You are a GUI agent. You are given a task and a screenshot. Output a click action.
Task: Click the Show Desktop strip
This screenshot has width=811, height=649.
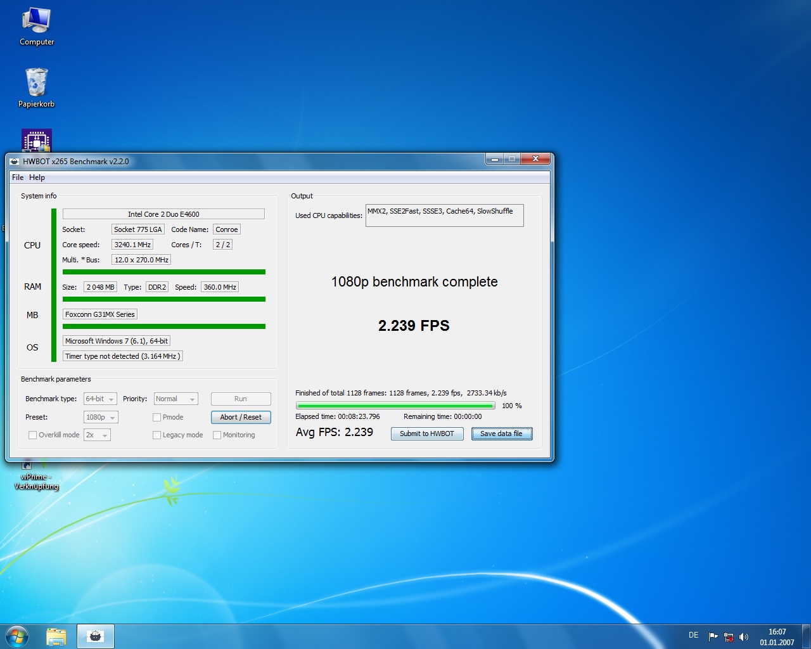pos(806,636)
